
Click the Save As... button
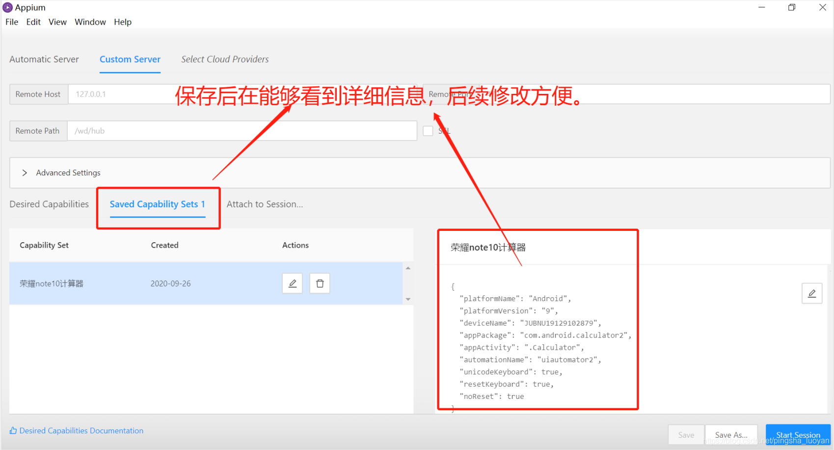point(731,435)
